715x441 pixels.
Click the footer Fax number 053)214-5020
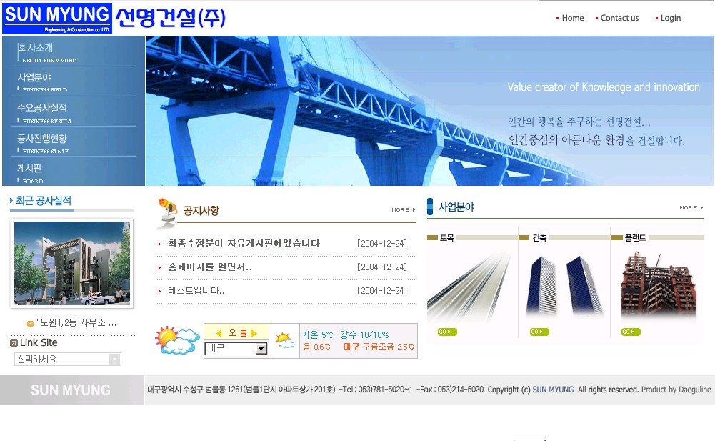click(x=450, y=390)
